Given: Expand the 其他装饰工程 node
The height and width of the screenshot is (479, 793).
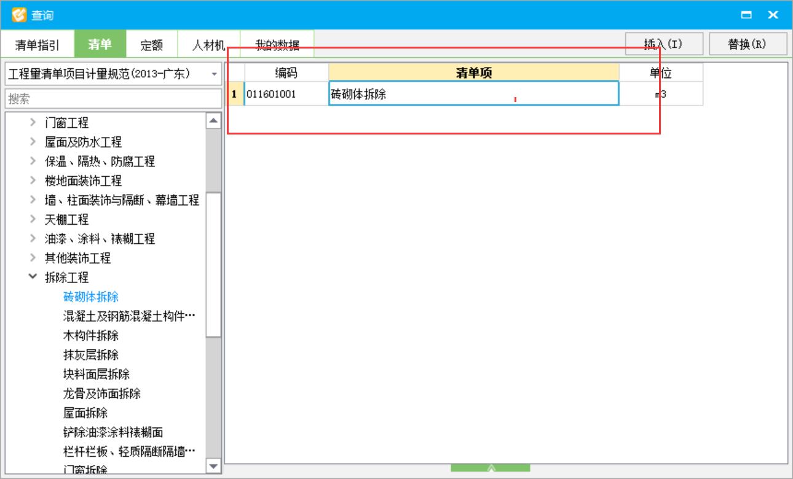Looking at the screenshot, I should click(33, 258).
